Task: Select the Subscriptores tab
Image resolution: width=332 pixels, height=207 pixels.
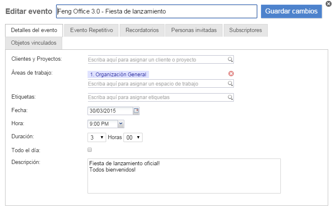Action: click(x=245, y=30)
